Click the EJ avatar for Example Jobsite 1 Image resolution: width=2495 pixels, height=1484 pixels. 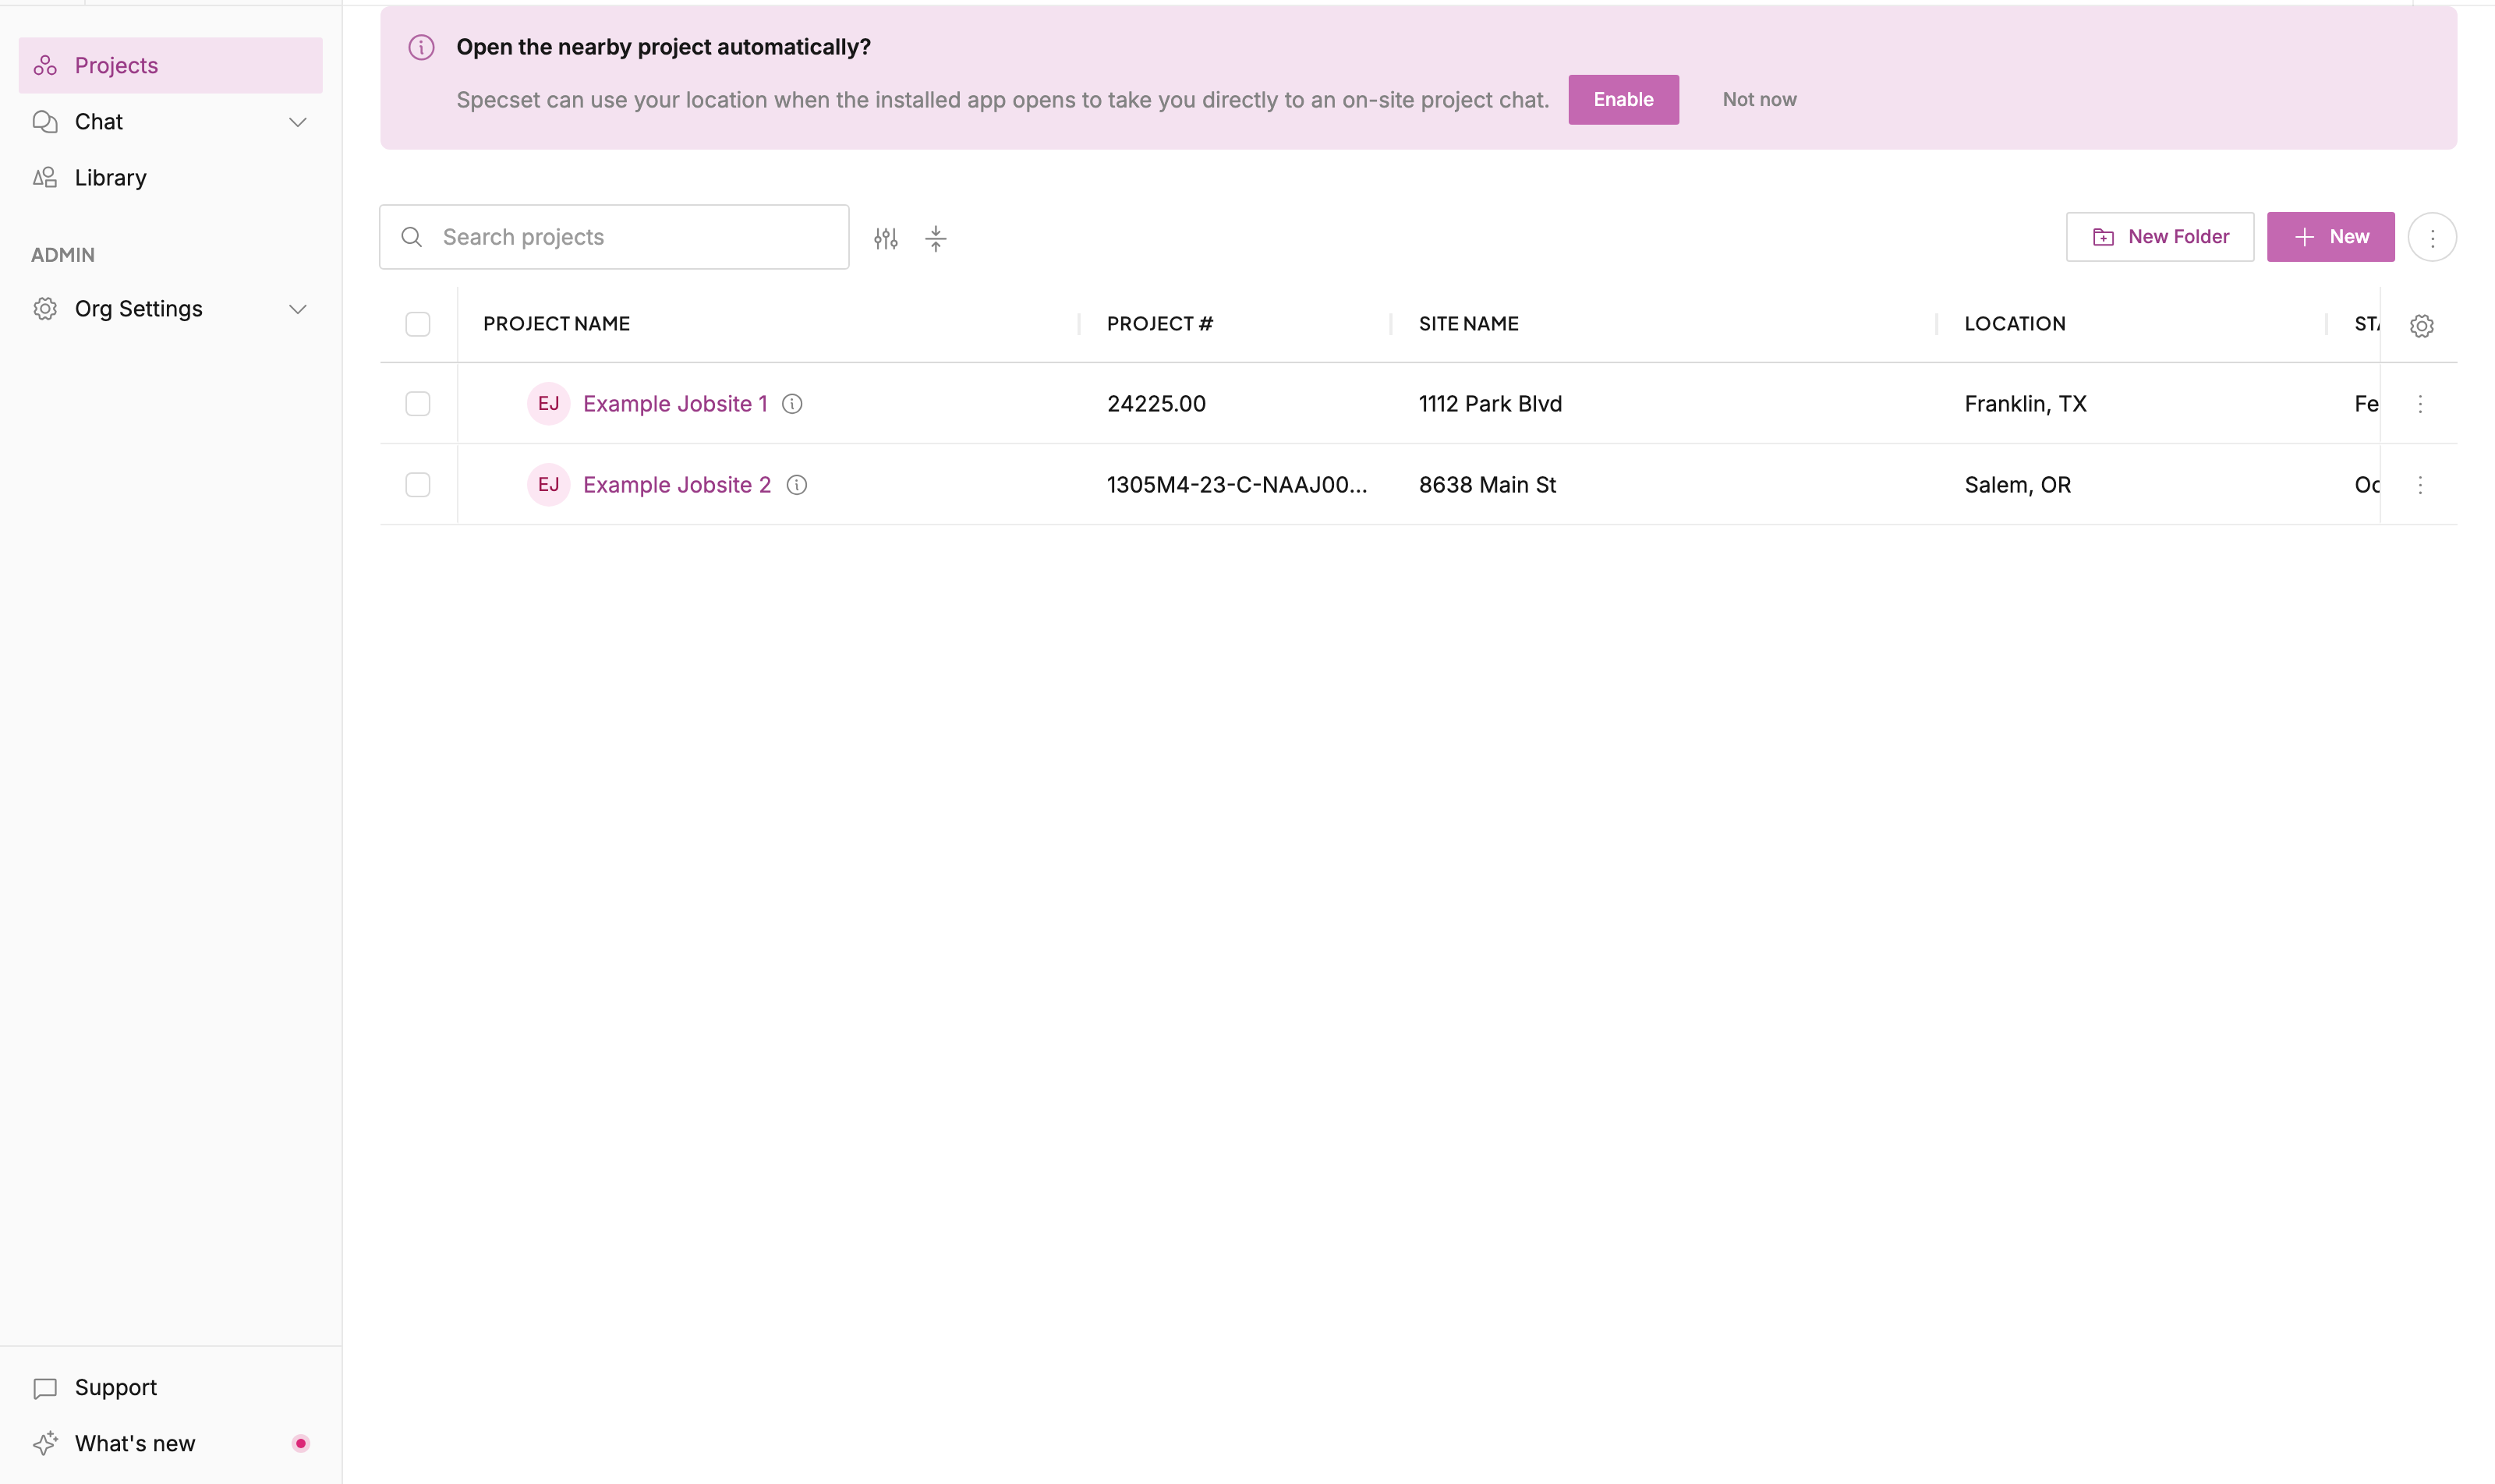[x=548, y=403]
